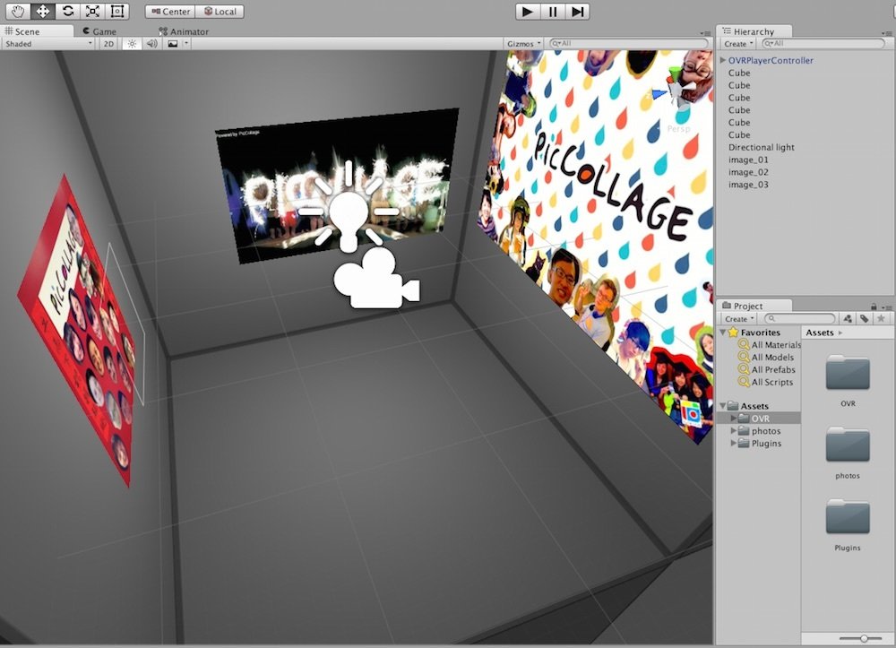Open the Animator tab
The height and width of the screenshot is (648, 896).
pyautogui.click(x=184, y=31)
